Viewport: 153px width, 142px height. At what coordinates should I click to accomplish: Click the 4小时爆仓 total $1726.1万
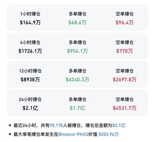coord(30,51)
